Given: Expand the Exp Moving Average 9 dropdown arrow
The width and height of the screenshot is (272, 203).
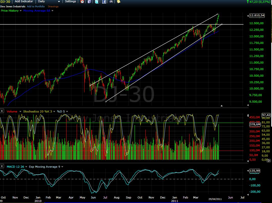Looking at the screenshot, I should (62, 167).
